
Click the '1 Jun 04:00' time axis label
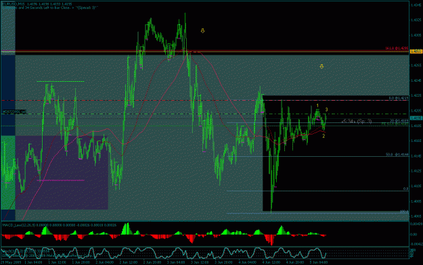coord(33,262)
